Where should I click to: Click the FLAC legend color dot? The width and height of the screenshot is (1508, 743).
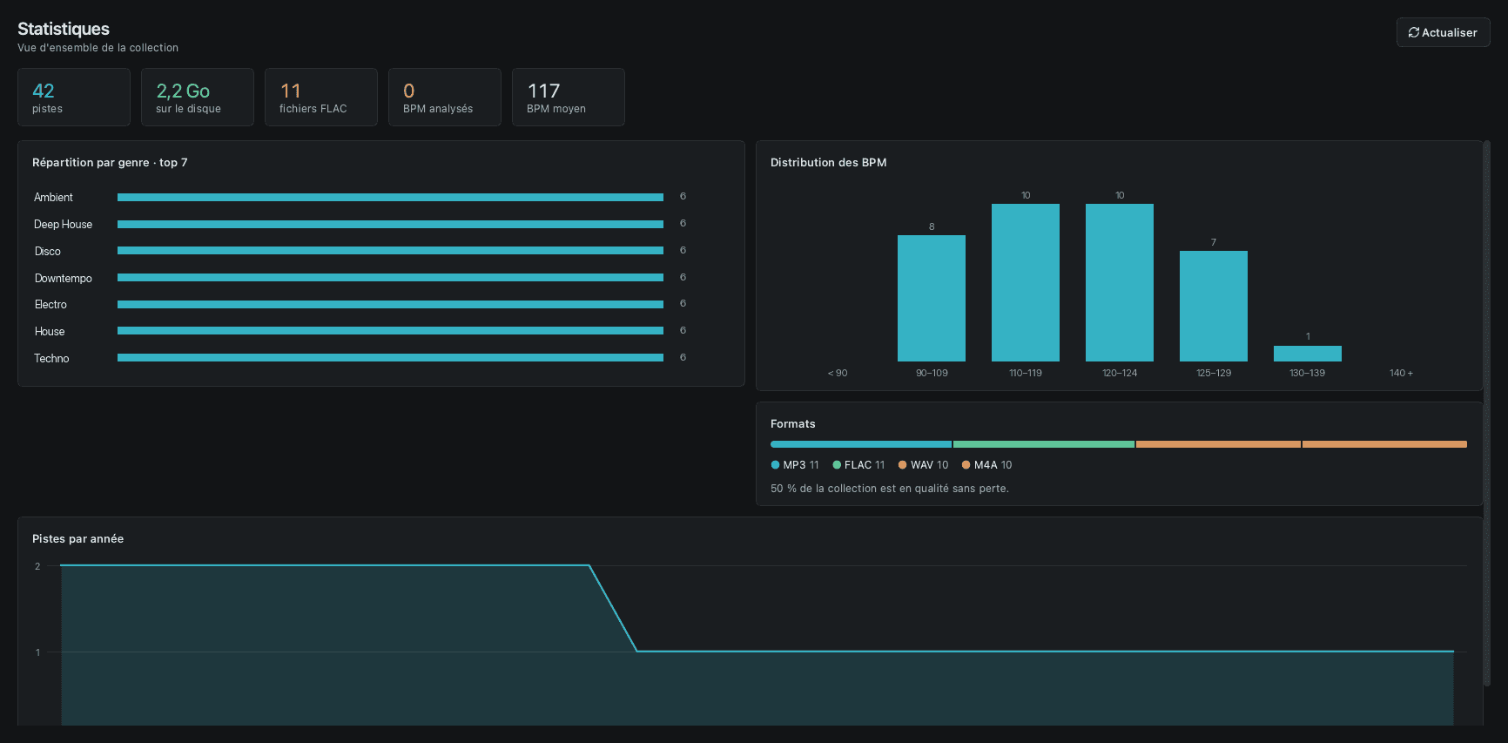click(837, 465)
